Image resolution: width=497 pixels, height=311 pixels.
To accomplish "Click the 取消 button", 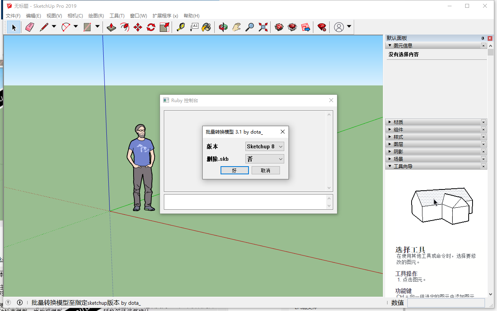I will pos(266,170).
